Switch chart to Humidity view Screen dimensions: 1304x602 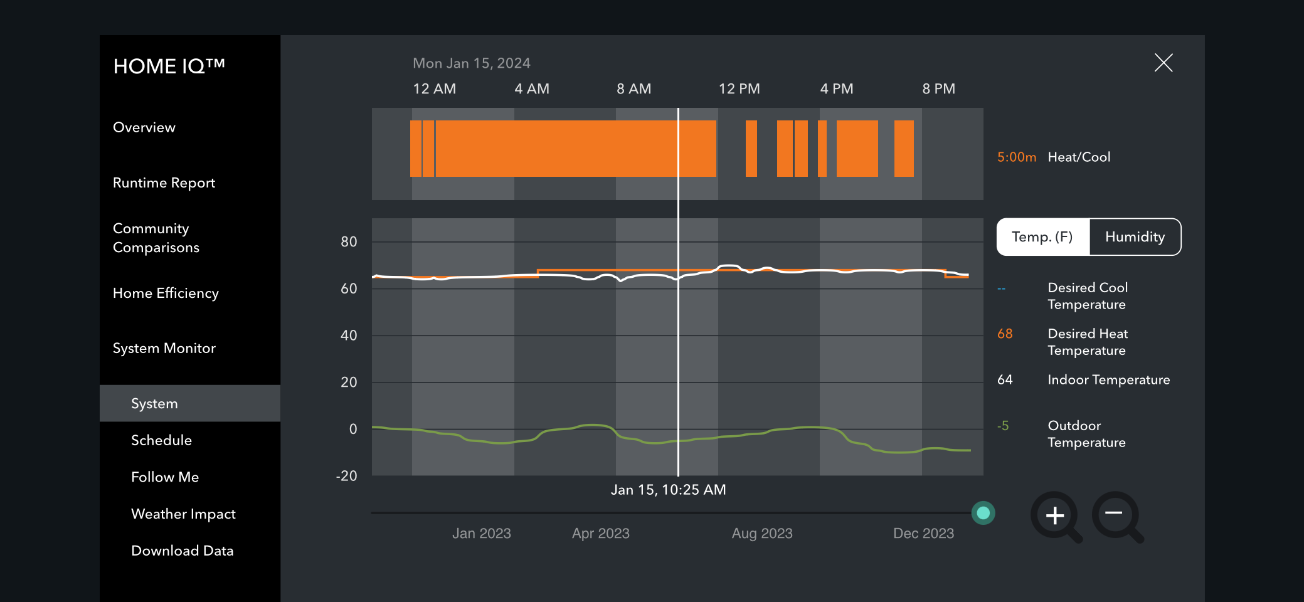tap(1134, 237)
